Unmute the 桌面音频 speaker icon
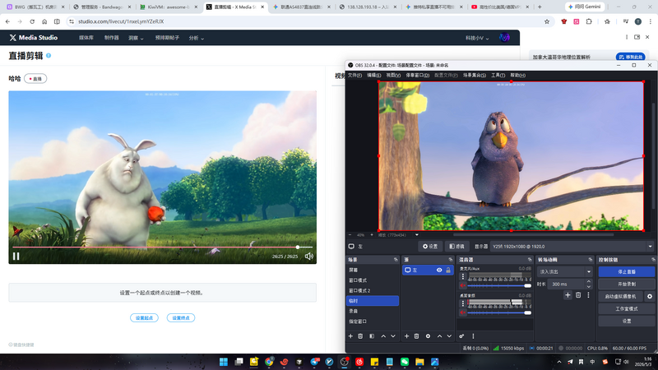 coord(463,312)
